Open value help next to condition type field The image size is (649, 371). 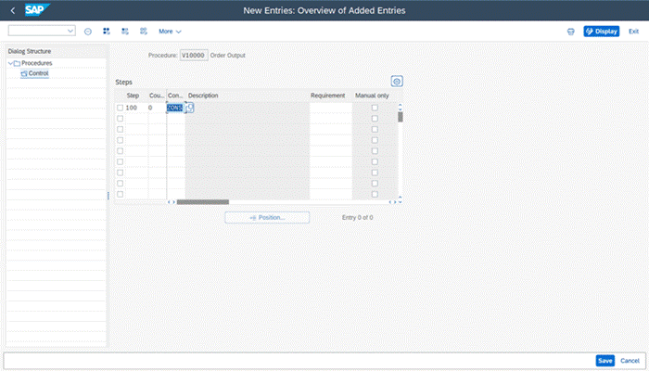point(189,108)
